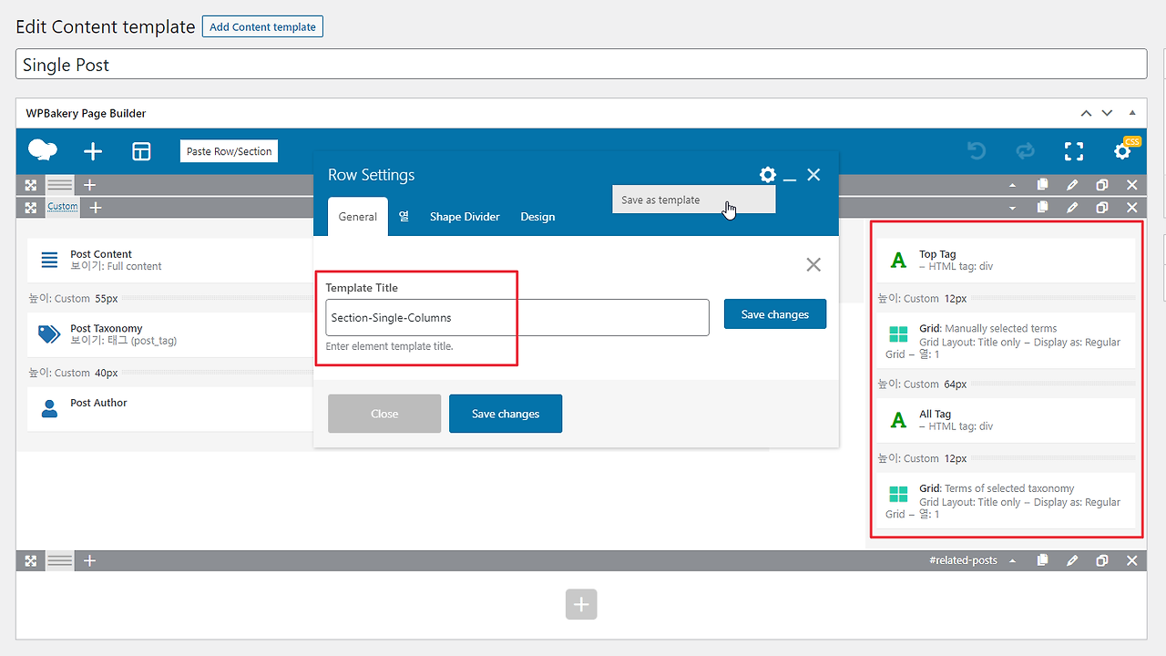Edit the #related-posts row with its pencil
The height and width of the screenshot is (656, 1166).
click(1072, 560)
